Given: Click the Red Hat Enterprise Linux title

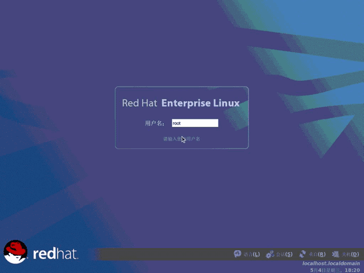Looking at the screenshot, I should coord(181,103).
